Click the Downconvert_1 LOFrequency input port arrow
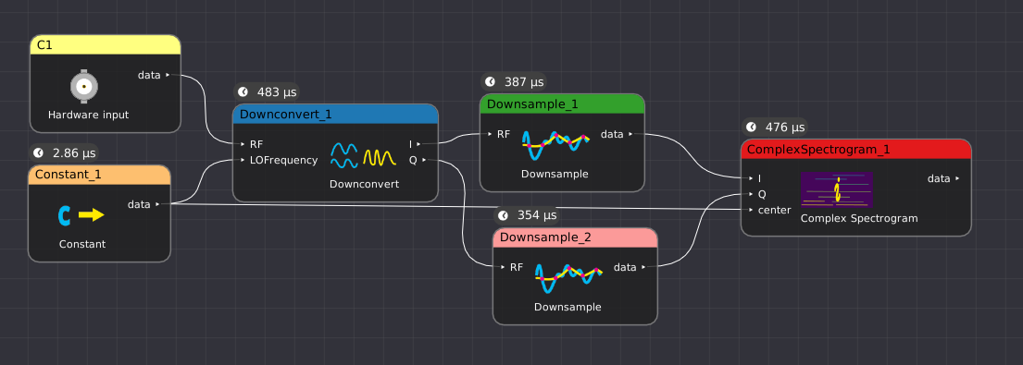 coord(243,160)
